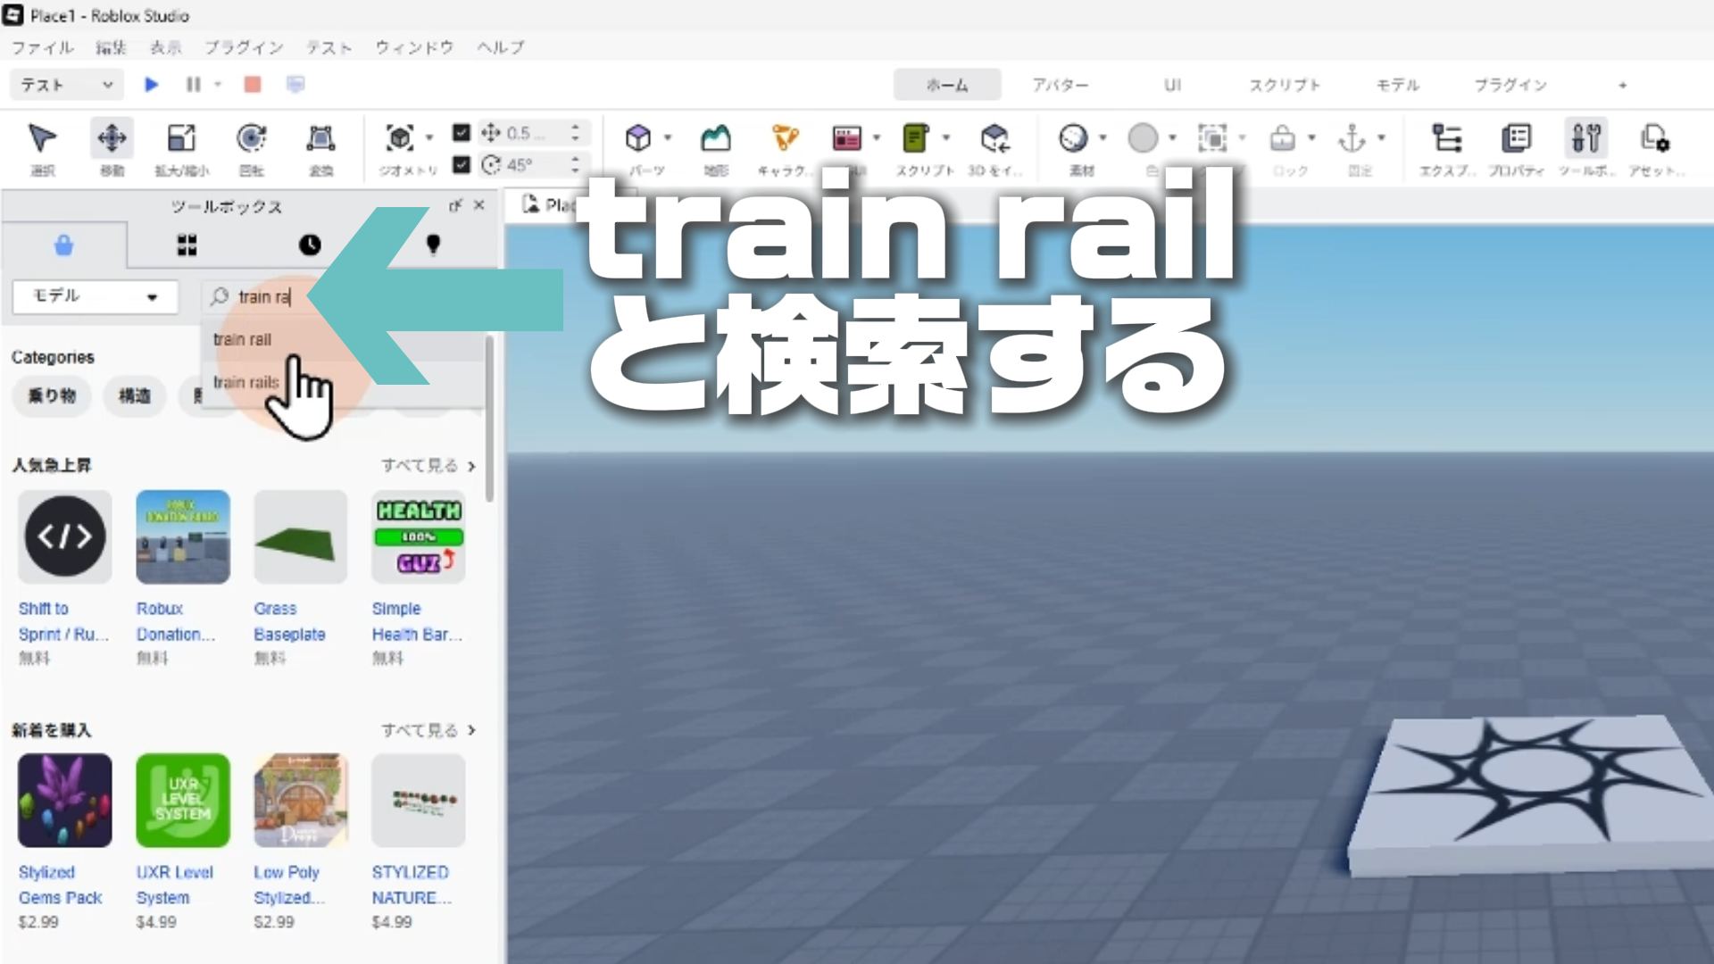Open the プラグイン menu
The width and height of the screenshot is (1714, 964).
(244, 47)
